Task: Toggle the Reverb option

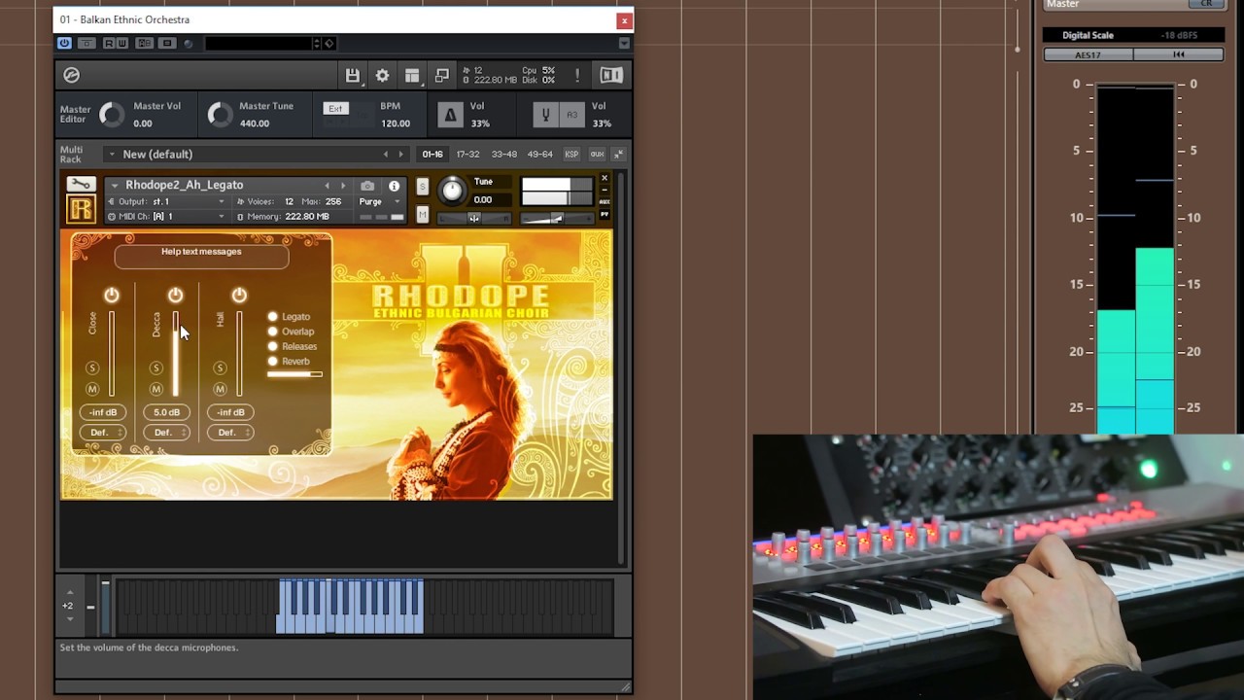Action: click(x=273, y=361)
